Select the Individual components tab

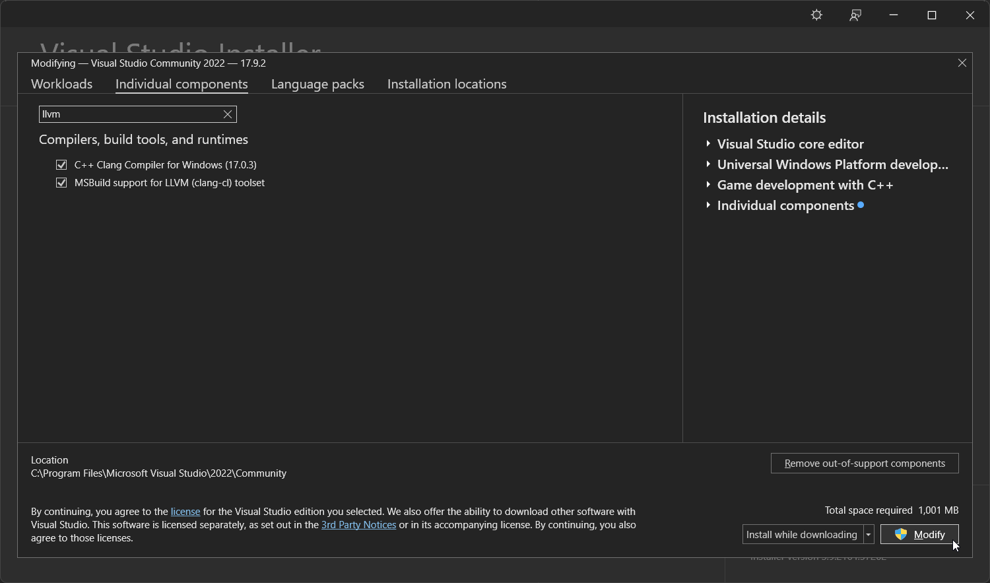[x=181, y=84]
